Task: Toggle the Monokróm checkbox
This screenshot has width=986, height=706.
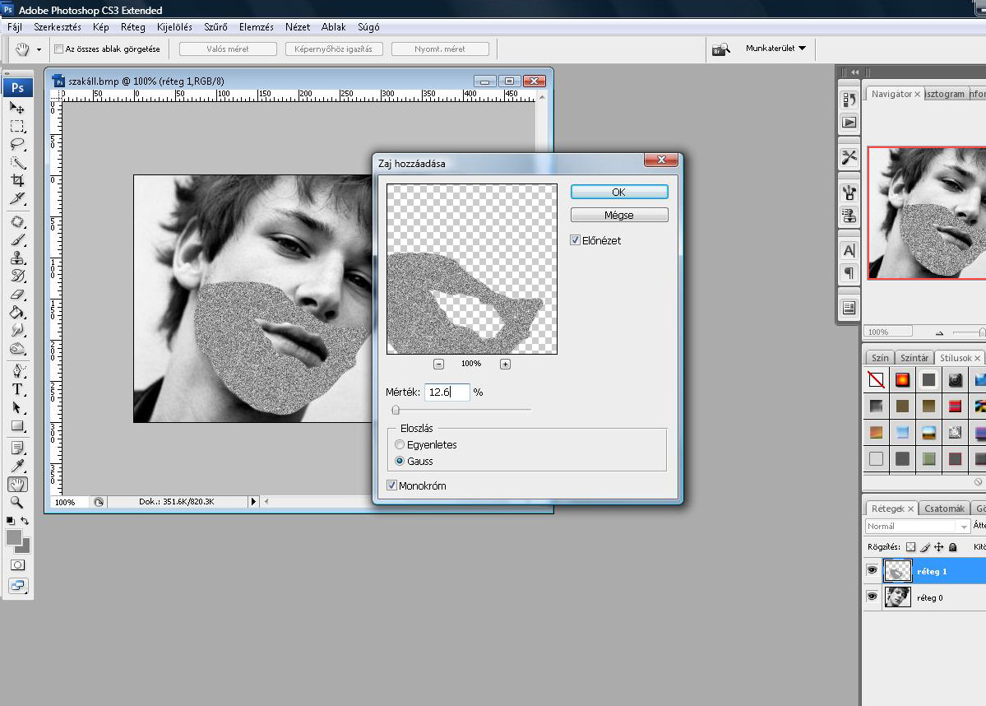Action: [392, 485]
